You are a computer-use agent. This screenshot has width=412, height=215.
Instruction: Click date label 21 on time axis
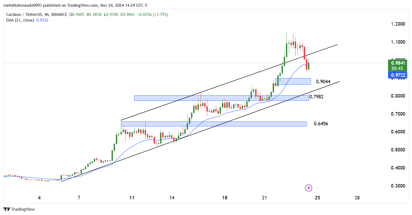[264, 198]
